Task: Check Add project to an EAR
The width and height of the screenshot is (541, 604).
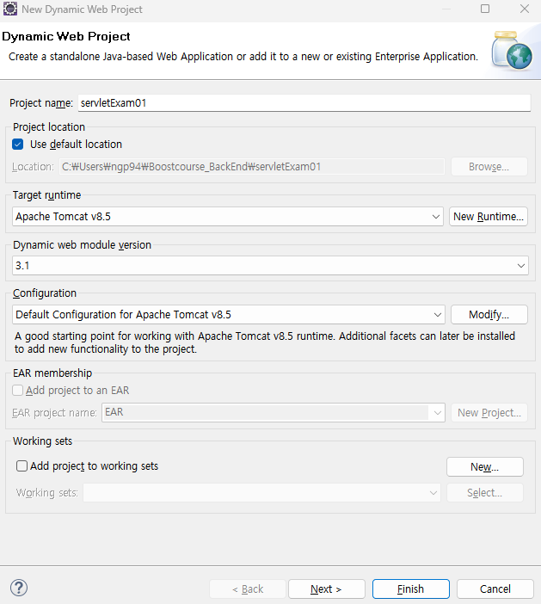Action: [18, 391]
